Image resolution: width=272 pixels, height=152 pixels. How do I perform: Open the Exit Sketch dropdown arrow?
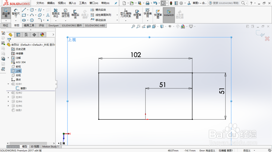pyautogui.click(x=6, y=21)
